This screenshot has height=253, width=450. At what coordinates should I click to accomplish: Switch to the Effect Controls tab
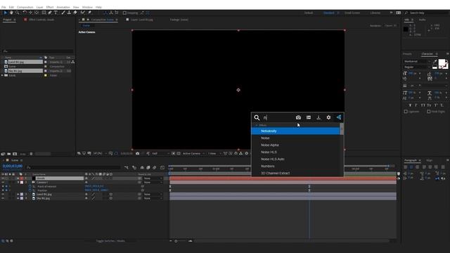[41, 20]
